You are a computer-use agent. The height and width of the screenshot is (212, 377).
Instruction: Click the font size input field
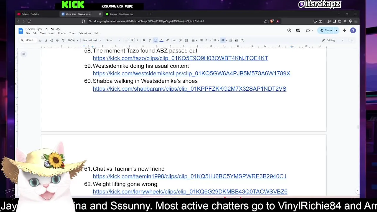pos(132,40)
